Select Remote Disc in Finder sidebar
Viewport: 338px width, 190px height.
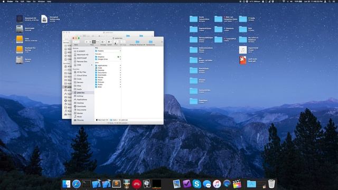point(83,61)
